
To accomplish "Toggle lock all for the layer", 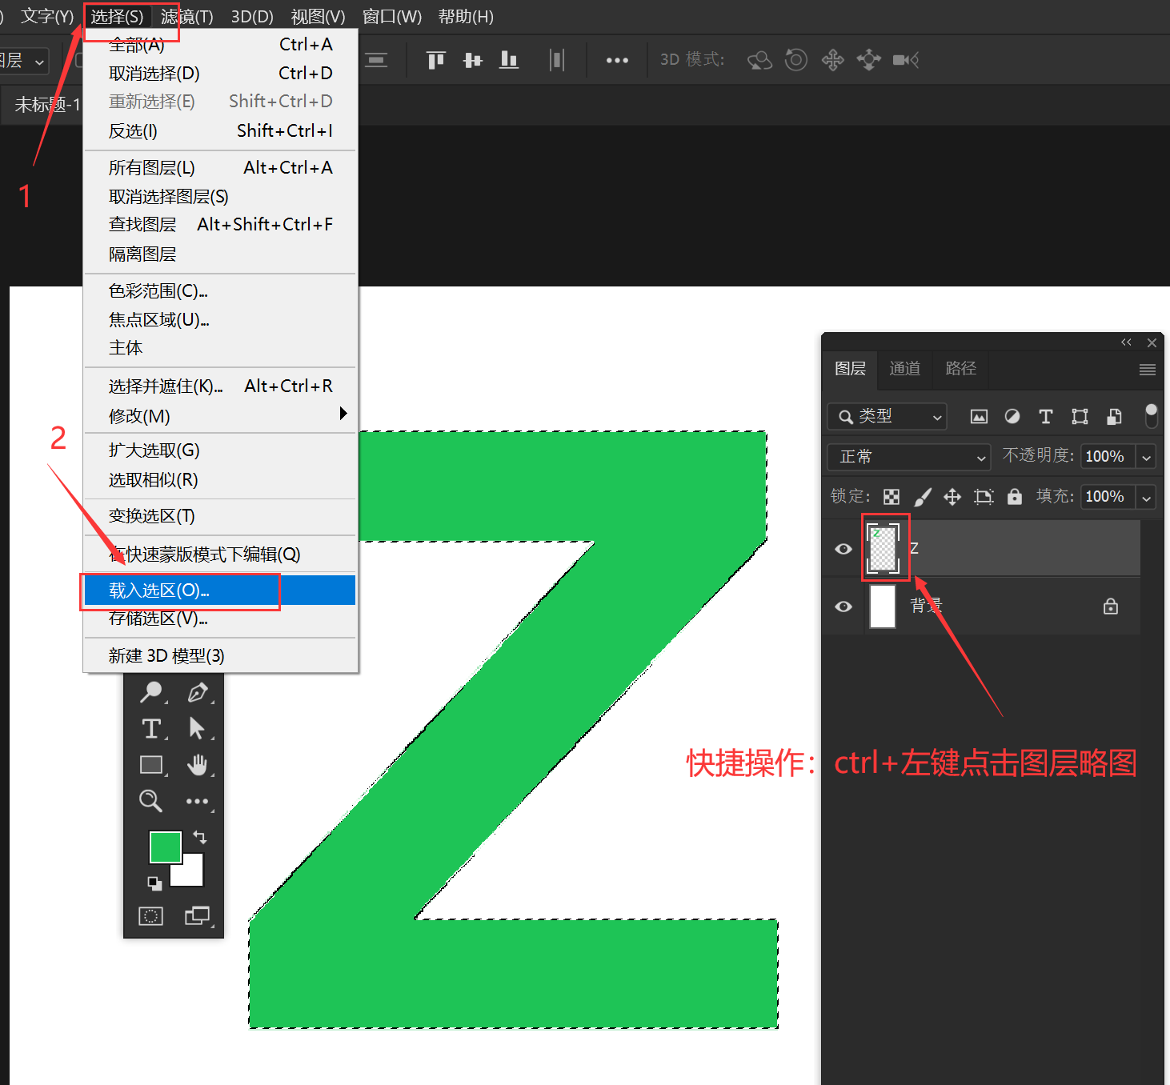I will [1015, 497].
